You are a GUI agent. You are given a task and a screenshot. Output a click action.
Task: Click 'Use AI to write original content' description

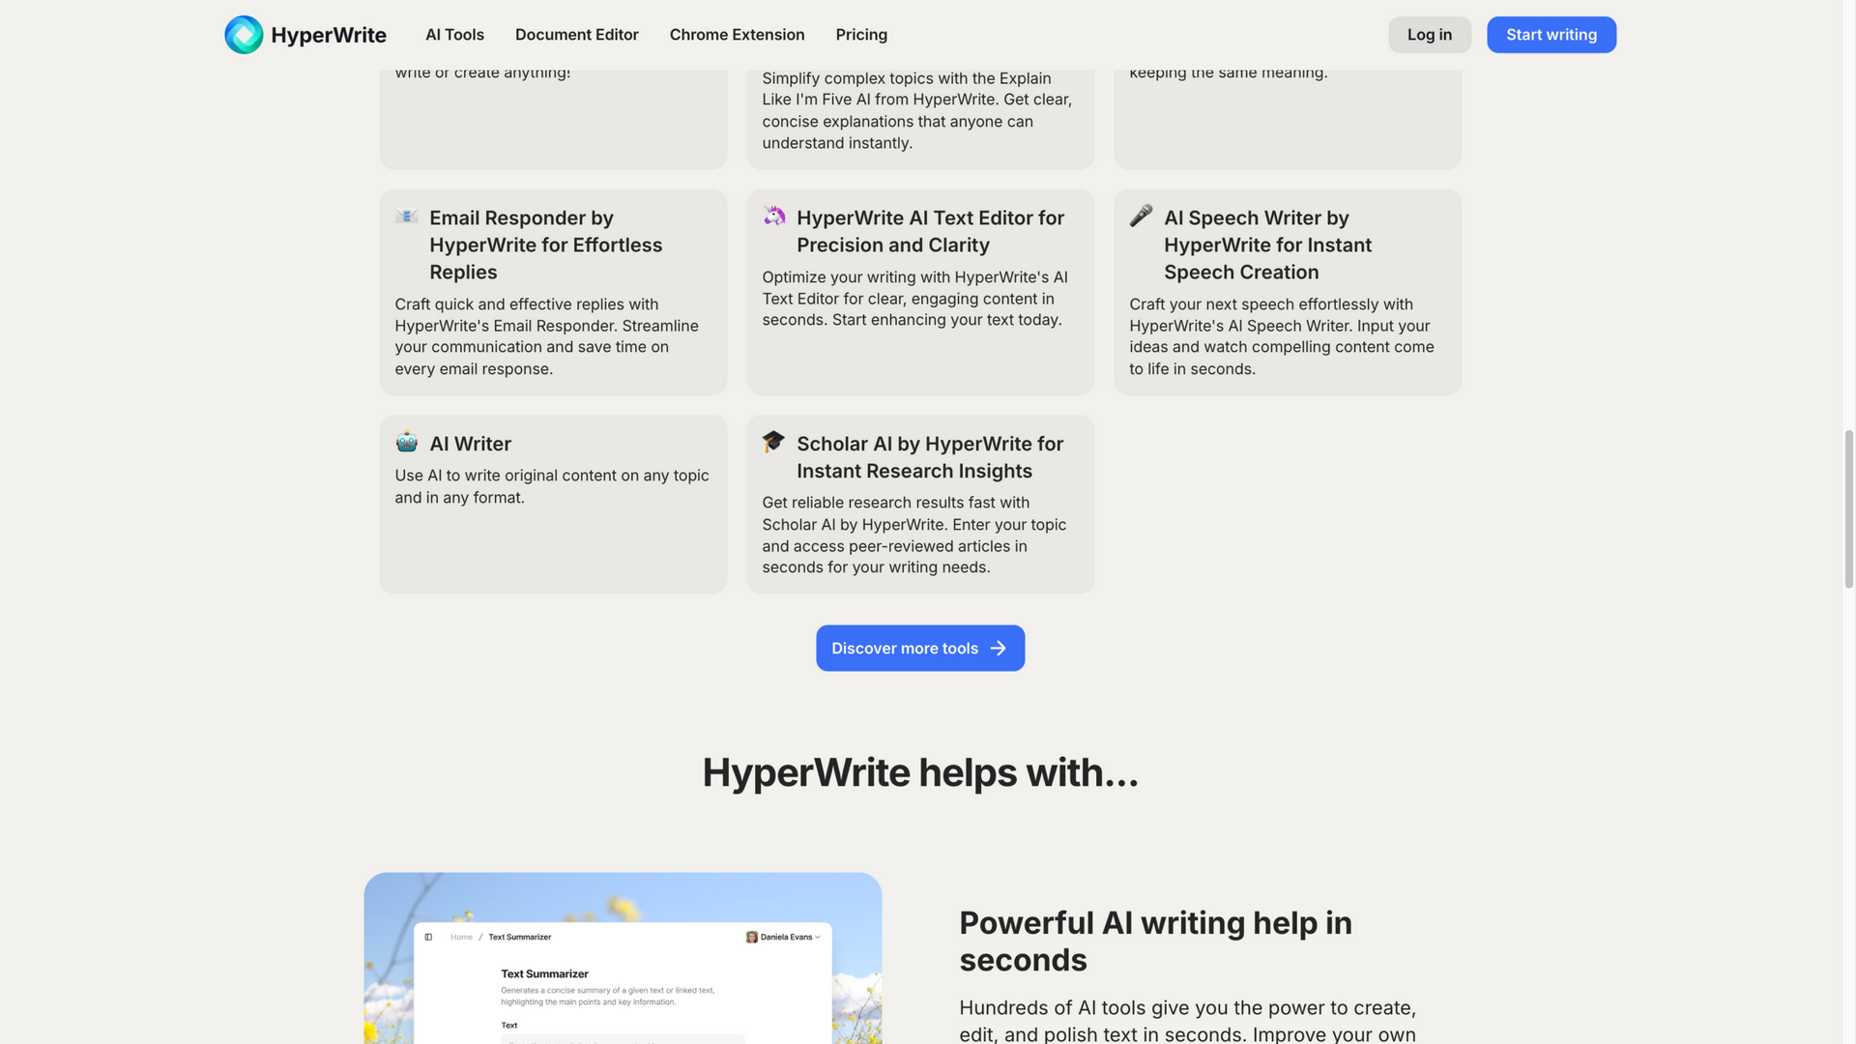[552, 486]
